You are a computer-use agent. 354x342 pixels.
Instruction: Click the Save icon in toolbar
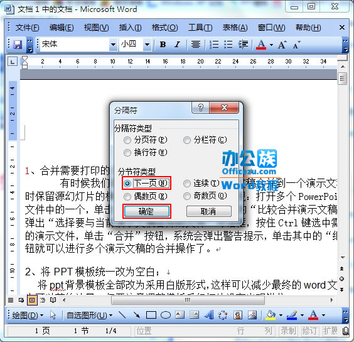click(18, 45)
